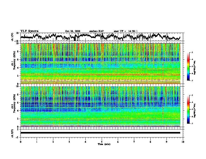Click tick label "0" on Time axis
206x159 pixels.
pos(21,142)
